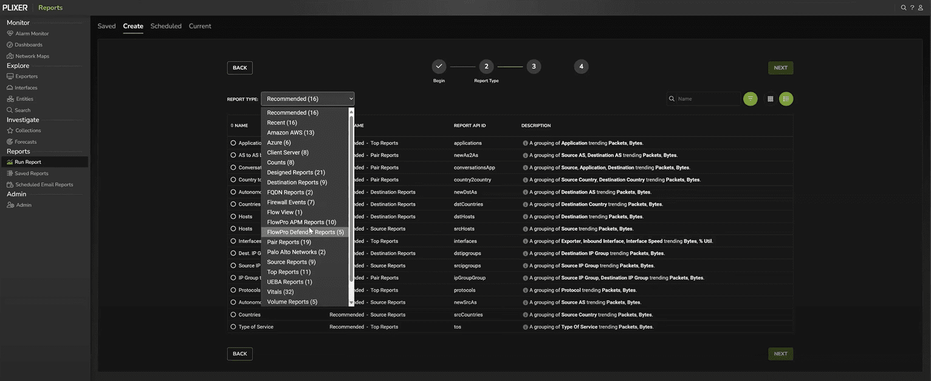
Task: Choose Palo Alto Networks (2) from list
Action: 296,252
